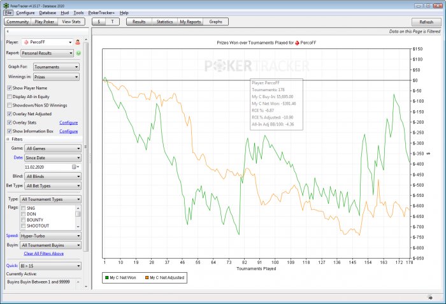Open the Graph For Tournaments dropdown
Image resolution: width=446 pixels, height=304 pixels.
point(55,66)
